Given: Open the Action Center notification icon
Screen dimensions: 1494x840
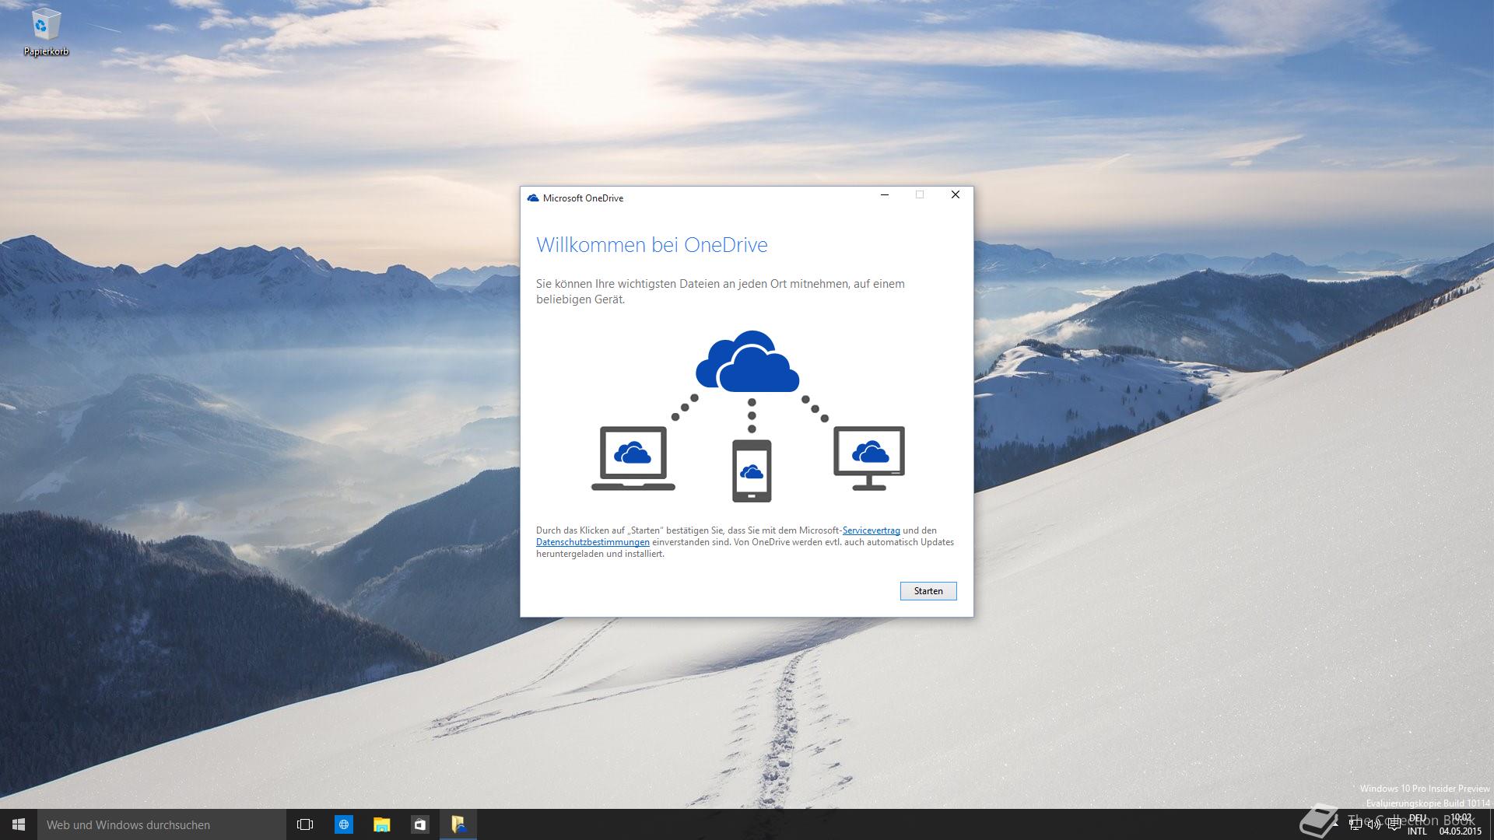Looking at the screenshot, I should coord(1394,825).
